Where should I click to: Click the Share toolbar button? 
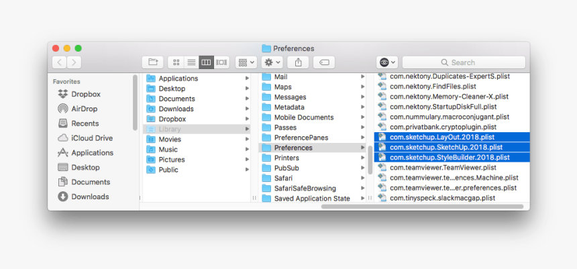tap(298, 62)
